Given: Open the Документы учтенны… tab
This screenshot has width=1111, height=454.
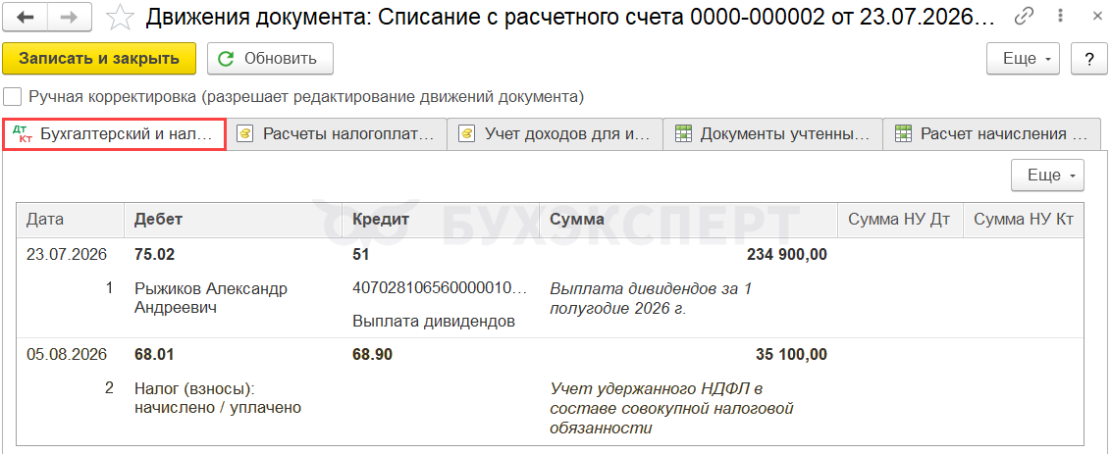Looking at the screenshot, I should 773,134.
